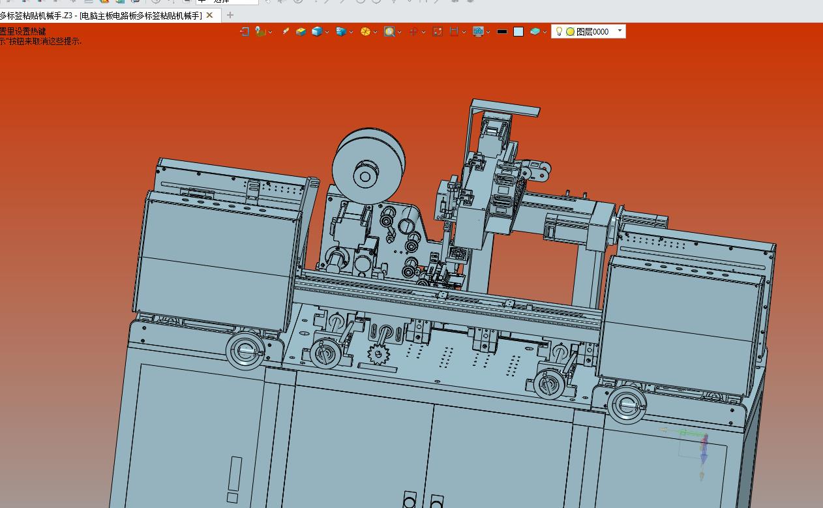The width and height of the screenshot is (823, 508).
Task: Toggle the layer light bulb visibility
Action: [559, 31]
